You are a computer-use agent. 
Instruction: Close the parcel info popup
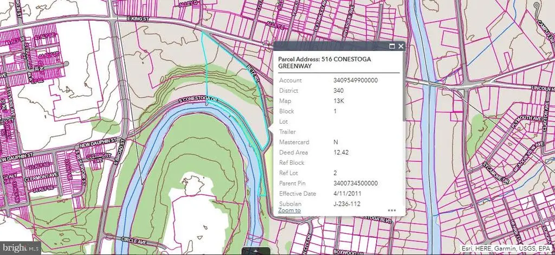401,47
